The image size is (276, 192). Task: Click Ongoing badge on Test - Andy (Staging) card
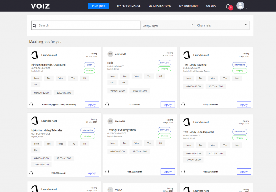click(240, 71)
